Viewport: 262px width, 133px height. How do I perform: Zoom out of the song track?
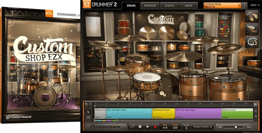pos(256,117)
